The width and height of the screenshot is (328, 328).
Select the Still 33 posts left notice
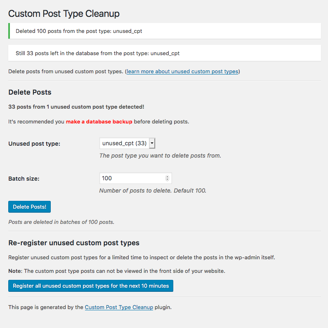(x=165, y=53)
